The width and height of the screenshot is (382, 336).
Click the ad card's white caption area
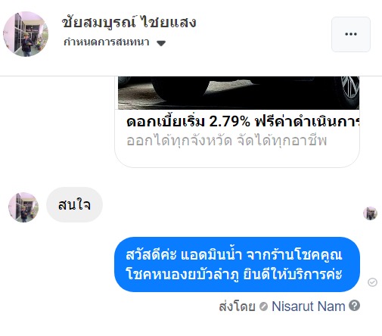237,138
